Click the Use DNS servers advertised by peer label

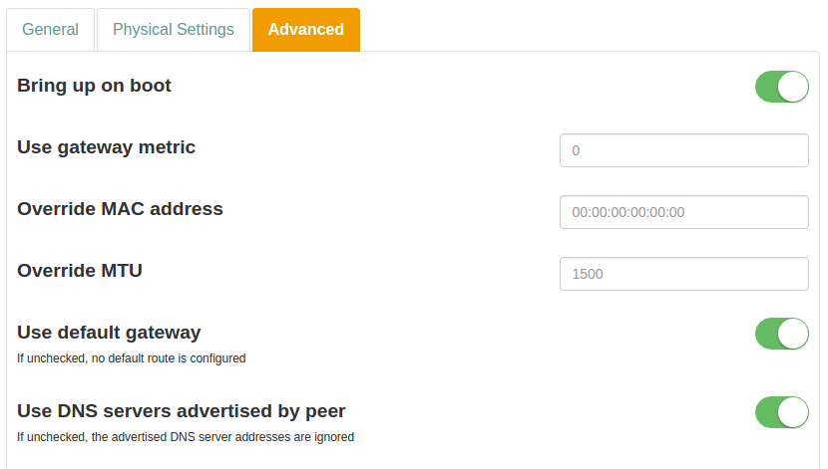click(182, 410)
